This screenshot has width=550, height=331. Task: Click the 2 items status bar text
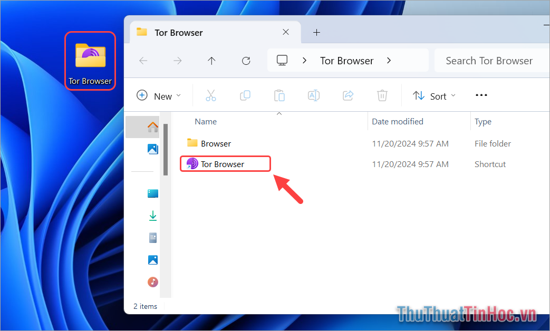pyautogui.click(x=145, y=306)
